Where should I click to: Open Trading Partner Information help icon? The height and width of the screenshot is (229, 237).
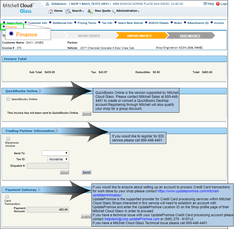pos(56,131)
